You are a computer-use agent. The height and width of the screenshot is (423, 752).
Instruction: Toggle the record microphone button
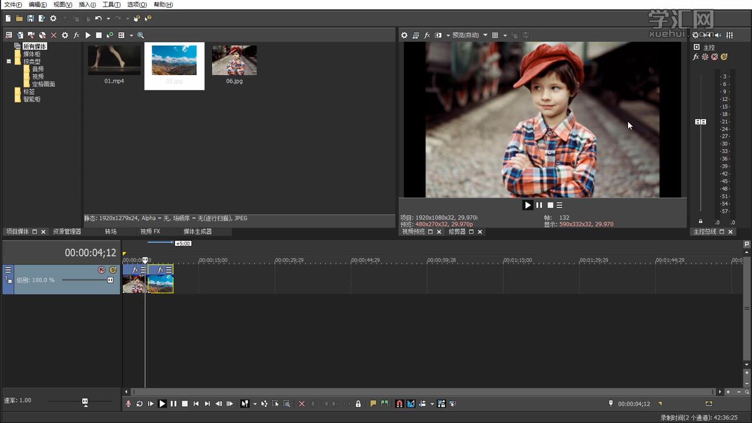pos(129,404)
